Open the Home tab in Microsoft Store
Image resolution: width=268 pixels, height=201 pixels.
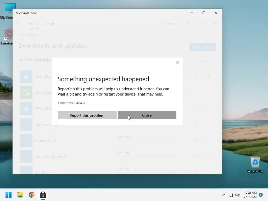[x=33, y=23]
